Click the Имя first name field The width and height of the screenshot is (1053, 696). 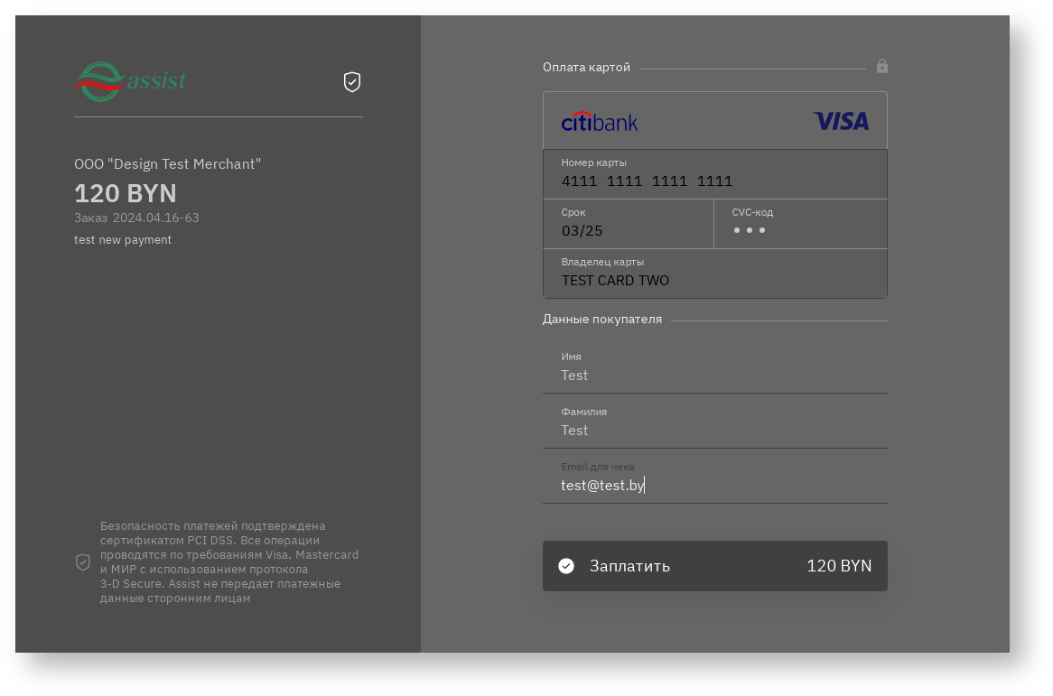[x=714, y=375]
